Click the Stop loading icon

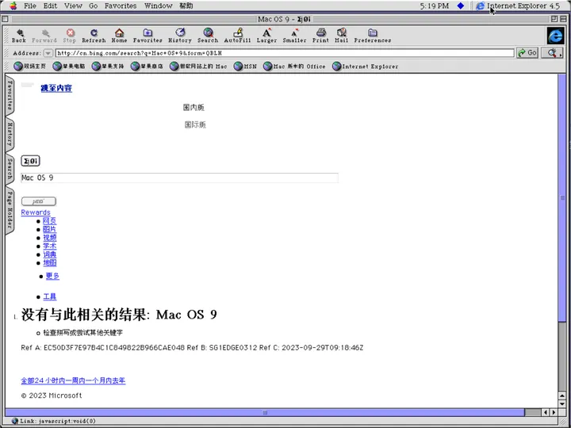point(70,36)
